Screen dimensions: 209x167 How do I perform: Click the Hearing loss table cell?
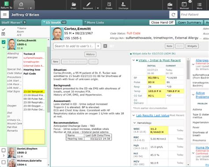(x=75, y=139)
